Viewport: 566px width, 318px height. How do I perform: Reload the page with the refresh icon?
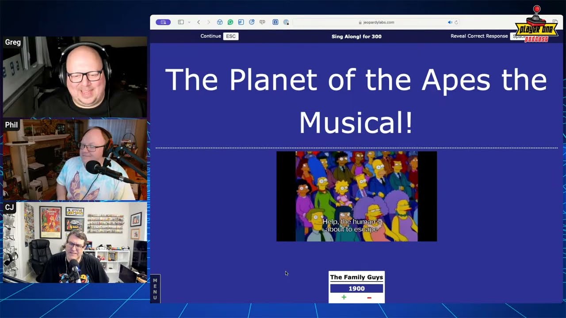coord(456,22)
